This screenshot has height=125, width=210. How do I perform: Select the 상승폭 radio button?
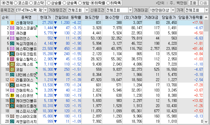(64, 3)
